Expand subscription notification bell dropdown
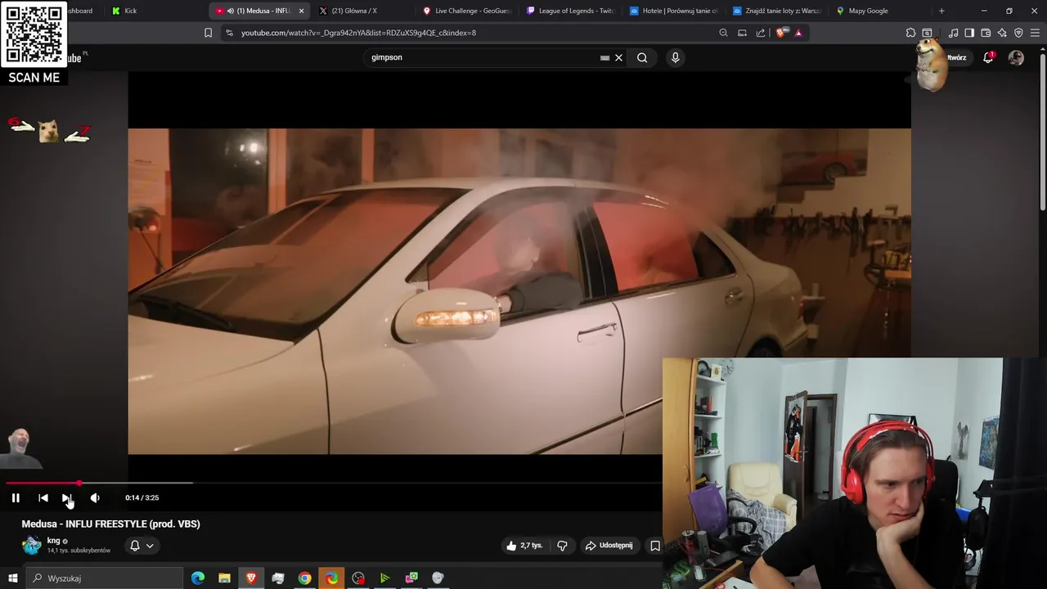This screenshot has height=589, width=1047. pos(142,546)
